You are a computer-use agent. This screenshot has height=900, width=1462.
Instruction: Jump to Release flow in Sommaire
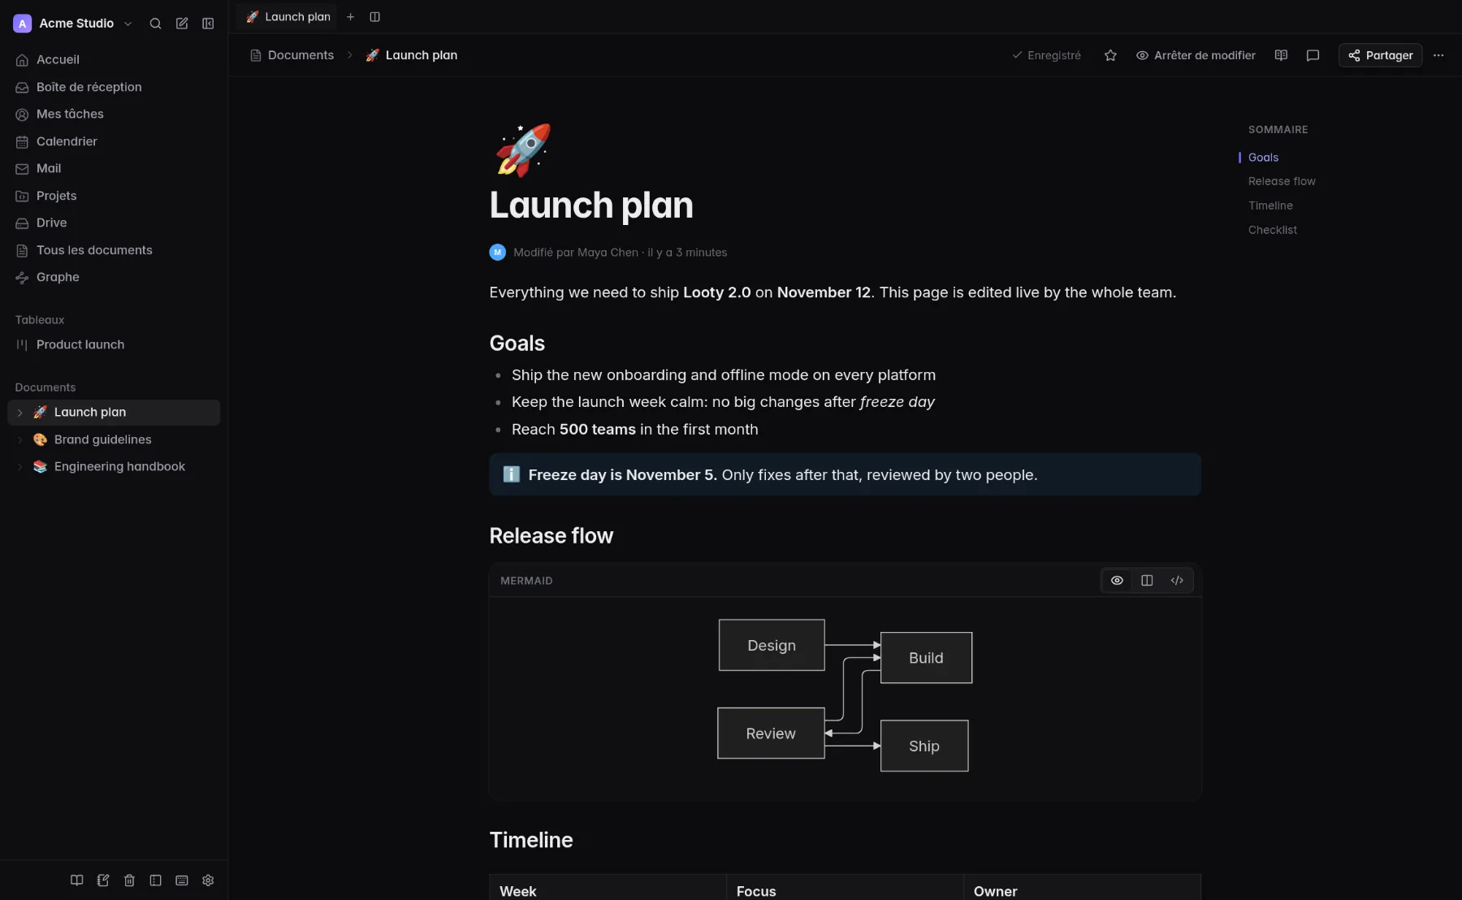1282,181
